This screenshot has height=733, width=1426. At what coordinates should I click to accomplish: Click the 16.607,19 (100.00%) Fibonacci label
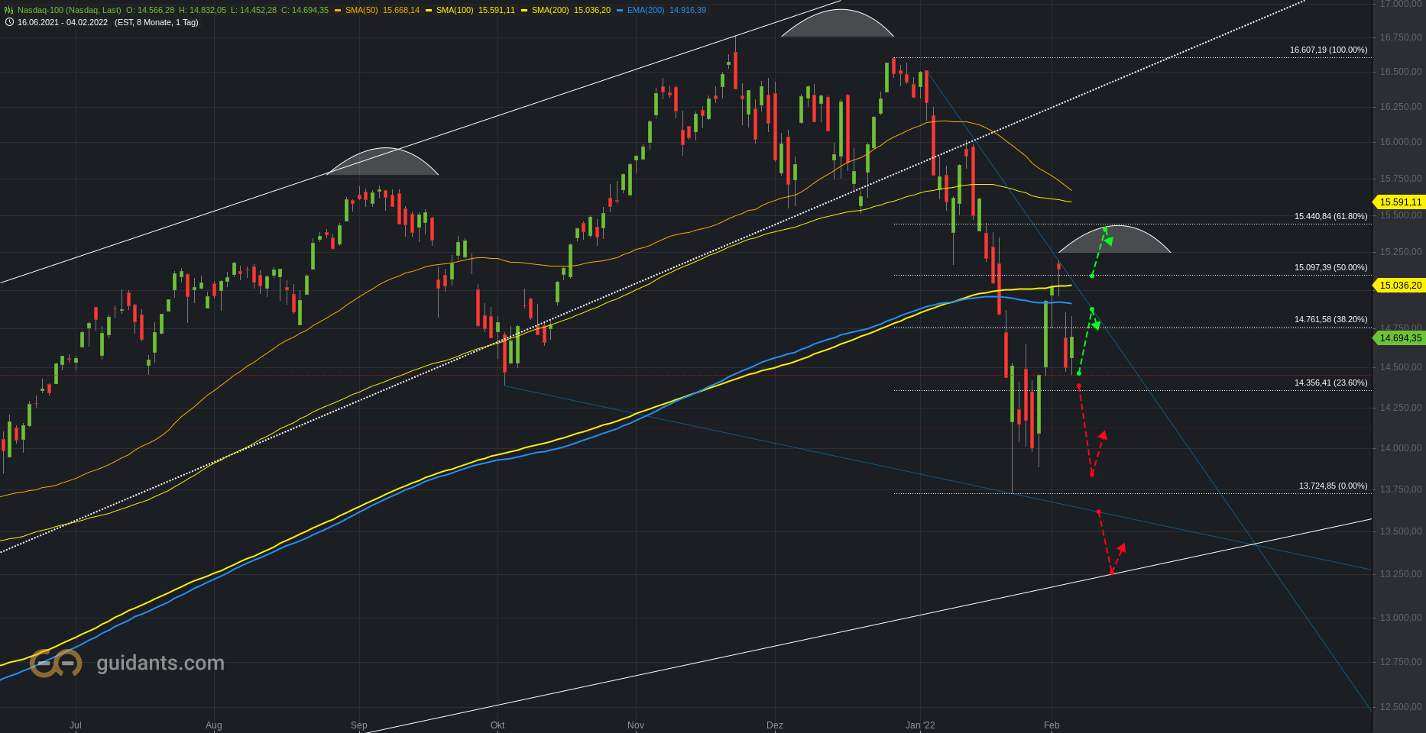click(x=1329, y=50)
